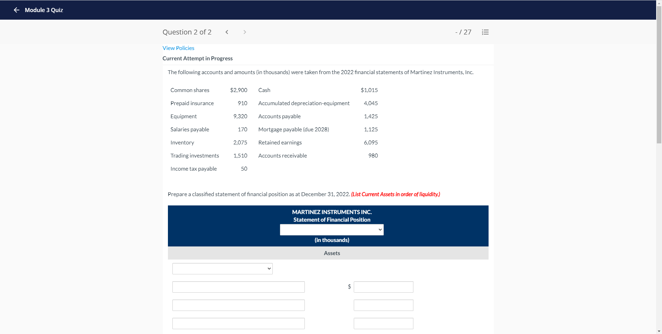This screenshot has width=662, height=334.
Task: Go to the previous question chevron
Action: point(227,32)
